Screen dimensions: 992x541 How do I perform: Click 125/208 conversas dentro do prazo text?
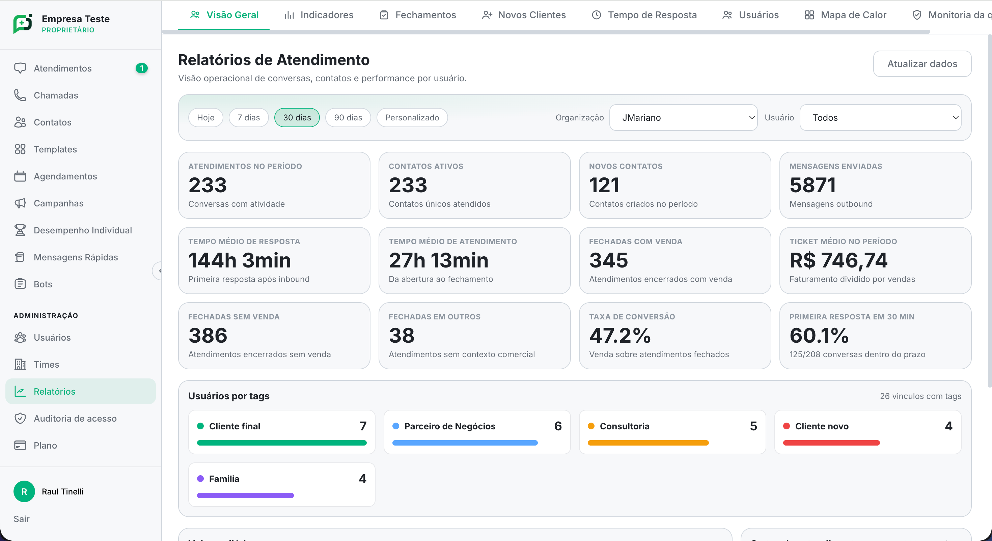pos(857,354)
